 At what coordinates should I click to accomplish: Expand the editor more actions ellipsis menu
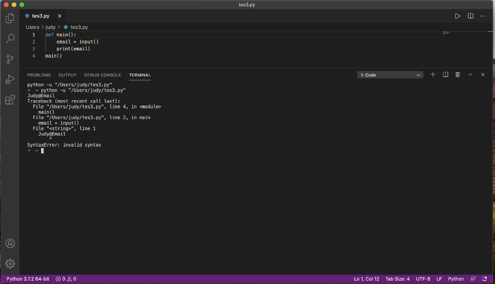click(x=482, y=15)
